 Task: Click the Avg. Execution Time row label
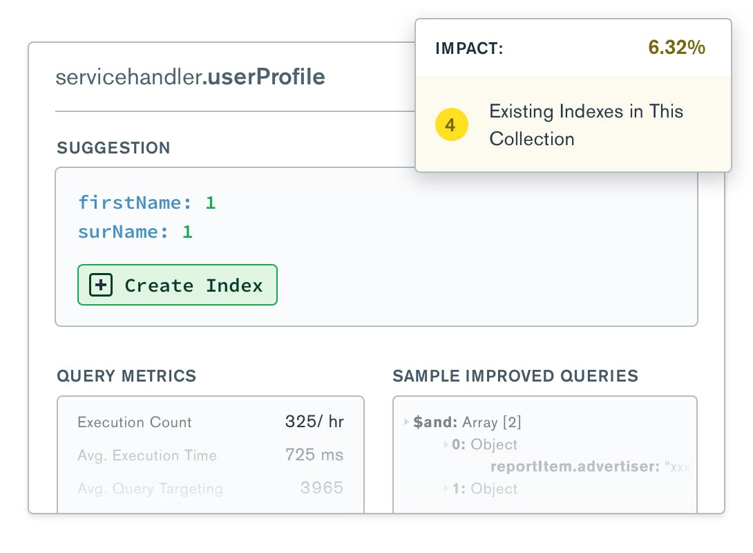pyautogui.click(x=147, y=456)
